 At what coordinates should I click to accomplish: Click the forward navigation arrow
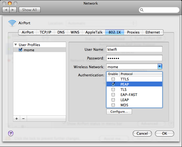click(x=13, y=10)
